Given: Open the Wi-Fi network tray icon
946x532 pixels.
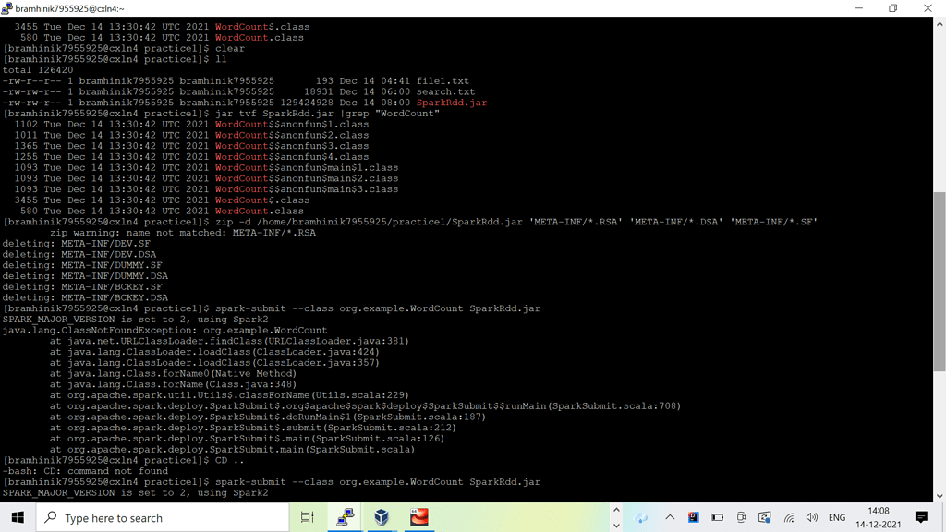Looking at the screenshot, I should [x=788, y=517].
